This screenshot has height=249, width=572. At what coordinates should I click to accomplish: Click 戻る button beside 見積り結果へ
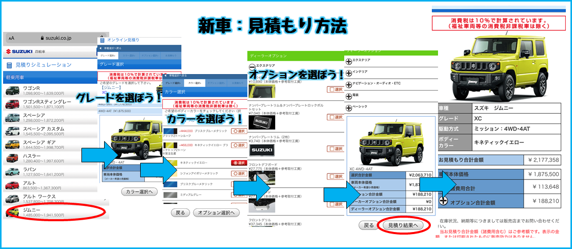point(368,226)
